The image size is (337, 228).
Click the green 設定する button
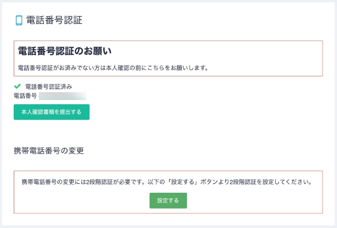click(x=168, y=201)
